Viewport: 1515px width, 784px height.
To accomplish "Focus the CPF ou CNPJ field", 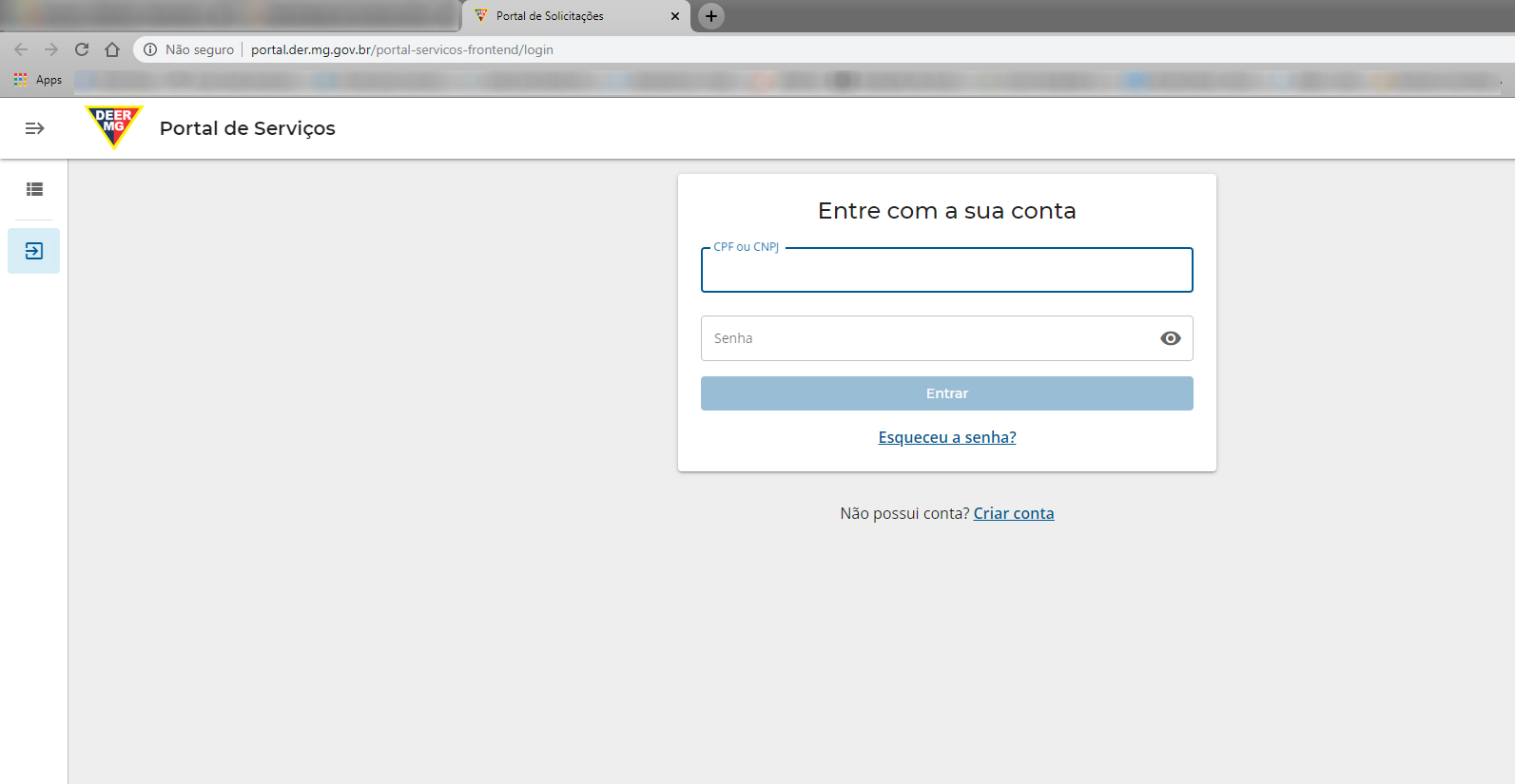I will click(x=946, y=271).
